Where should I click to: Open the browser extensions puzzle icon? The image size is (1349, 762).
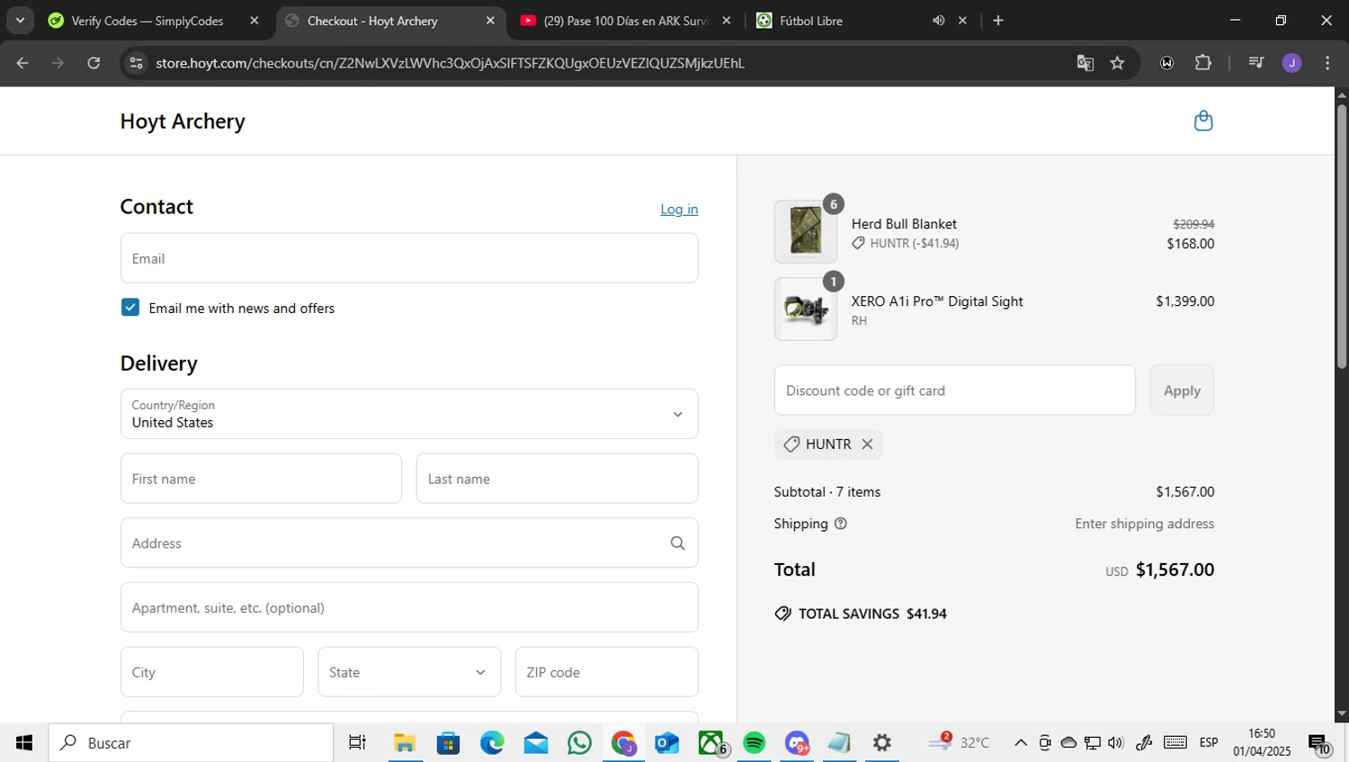(x=1202, y=63)
